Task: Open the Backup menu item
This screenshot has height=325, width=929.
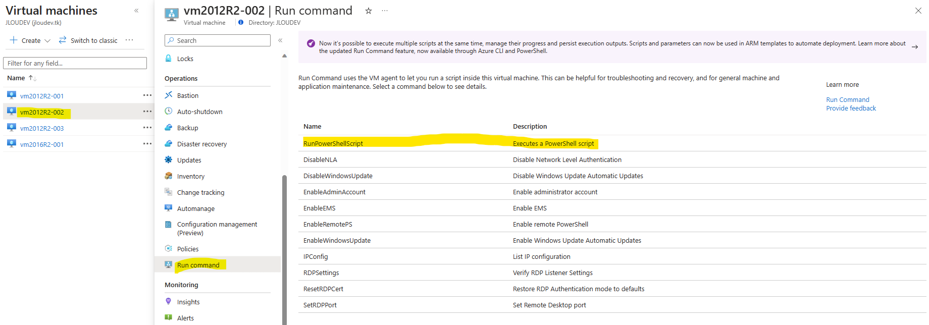Action: pos(187,128)
